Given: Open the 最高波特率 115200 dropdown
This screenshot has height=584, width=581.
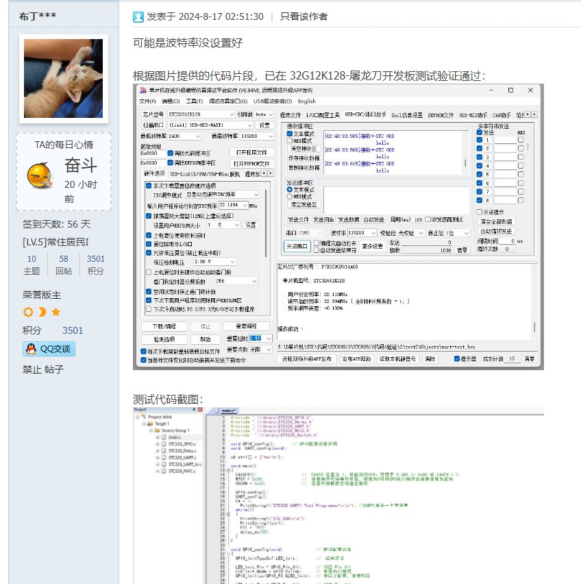Looking at the screenshot, I should (x=257, y=136).
